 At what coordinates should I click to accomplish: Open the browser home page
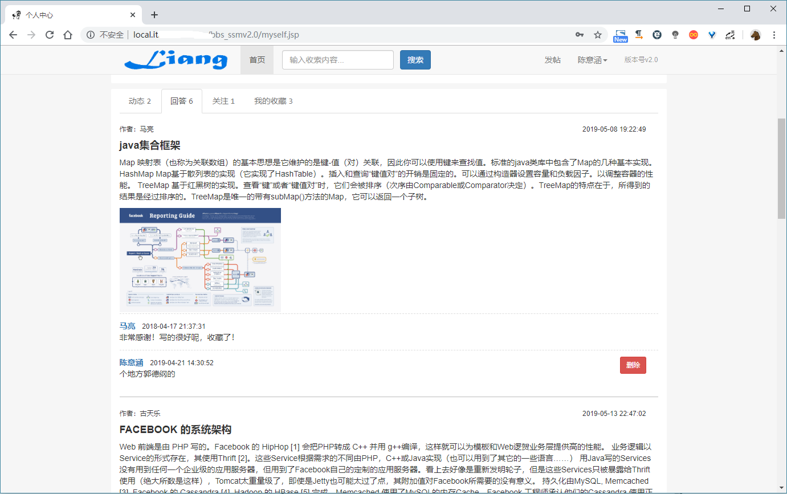coord(68,35)
